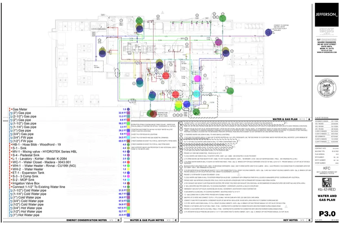342x225 pixels.
Task: Click the Kb 42-RED label in title block
Action: coord(327,190)
